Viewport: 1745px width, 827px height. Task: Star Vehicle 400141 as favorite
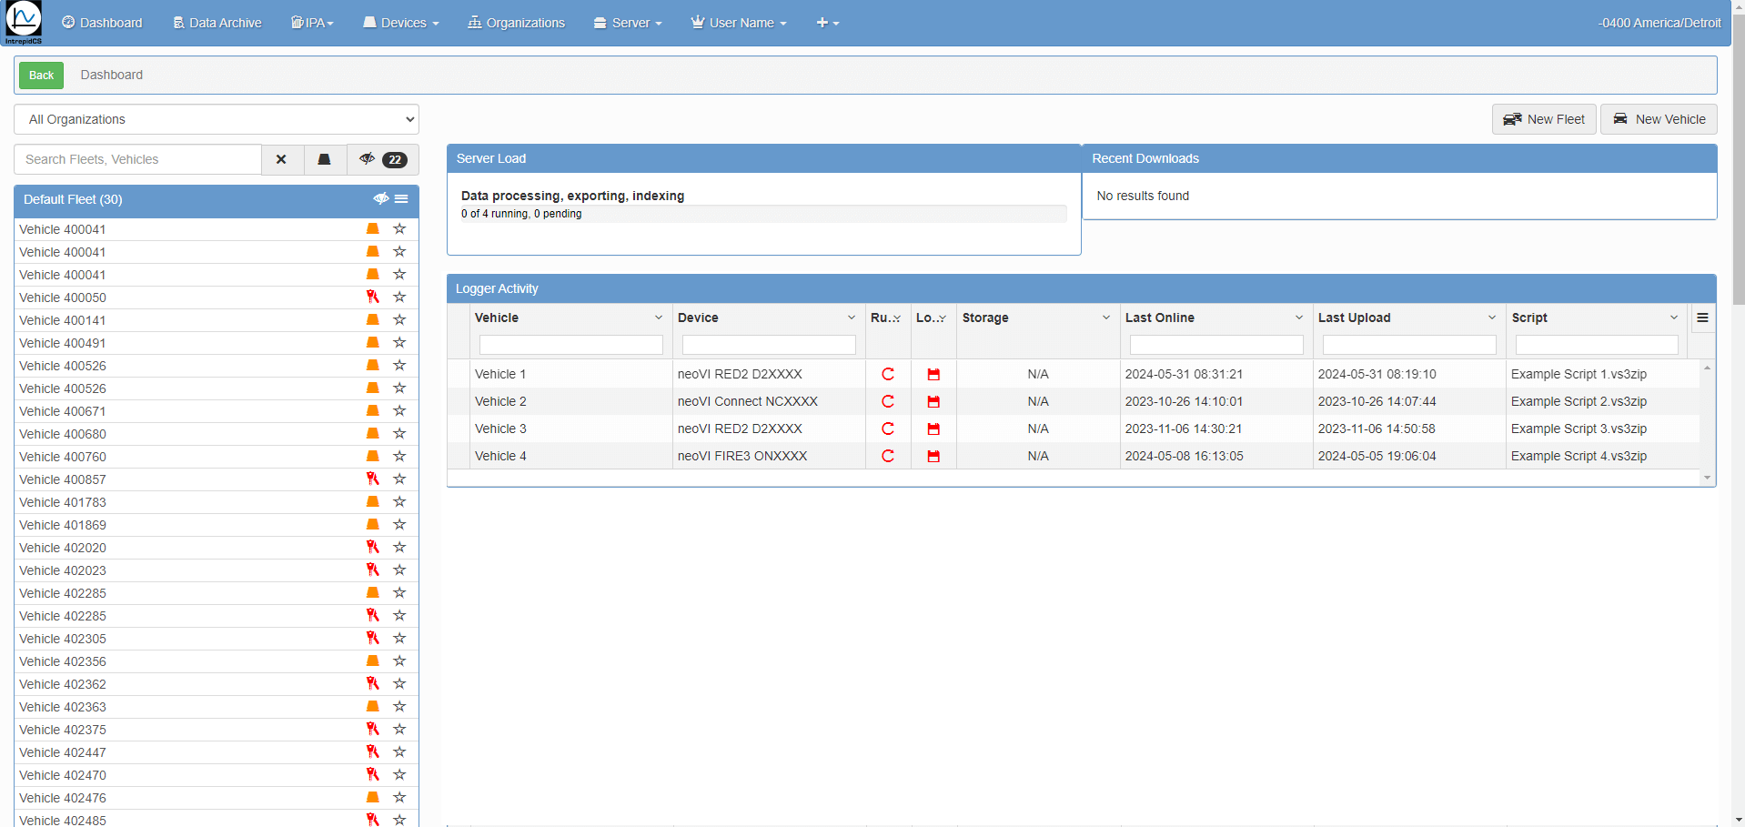pos(399,319)
